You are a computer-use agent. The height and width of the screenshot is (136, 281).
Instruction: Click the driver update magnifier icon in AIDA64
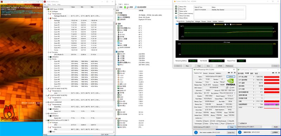(136, 7)
